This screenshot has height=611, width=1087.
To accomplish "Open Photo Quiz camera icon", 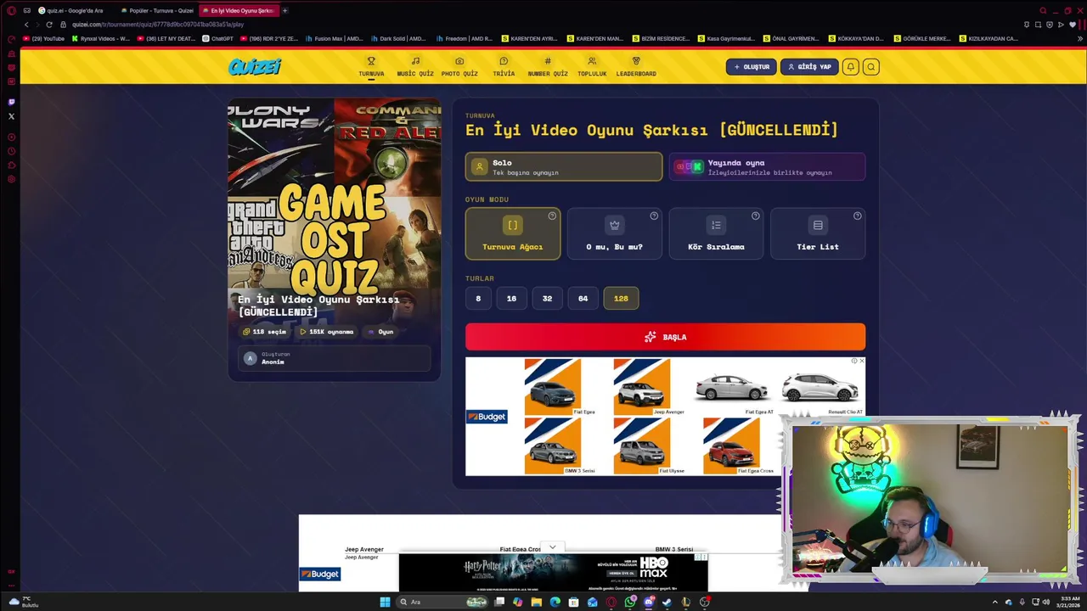I will tap(459, 61).
